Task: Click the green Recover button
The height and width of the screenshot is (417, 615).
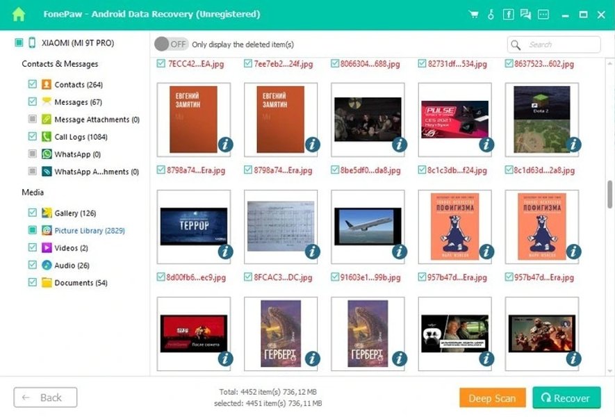Action: click(x=566, y=398)
